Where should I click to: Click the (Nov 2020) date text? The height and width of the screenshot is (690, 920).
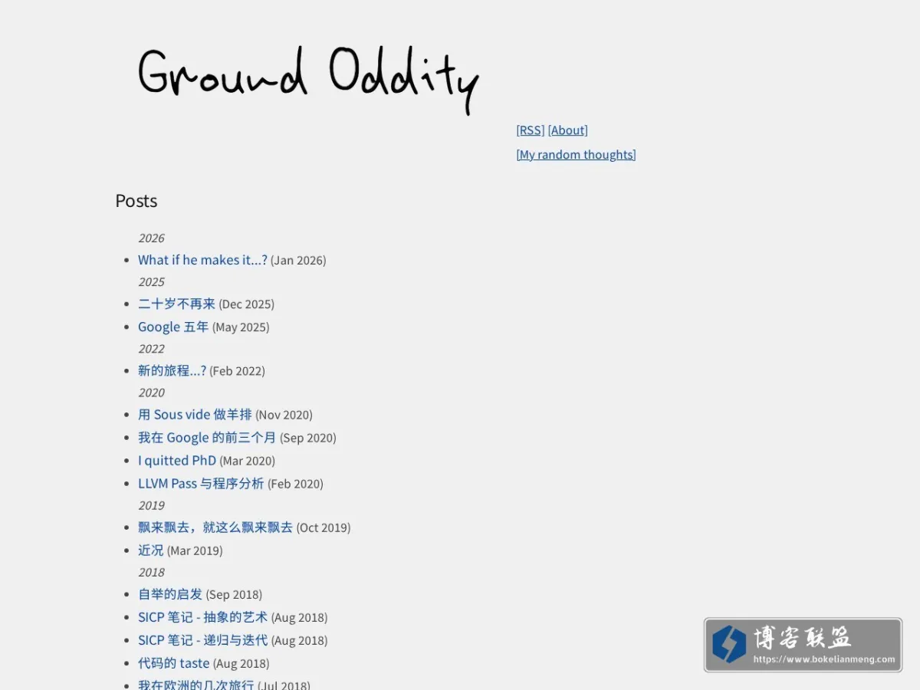coord(284,414)
